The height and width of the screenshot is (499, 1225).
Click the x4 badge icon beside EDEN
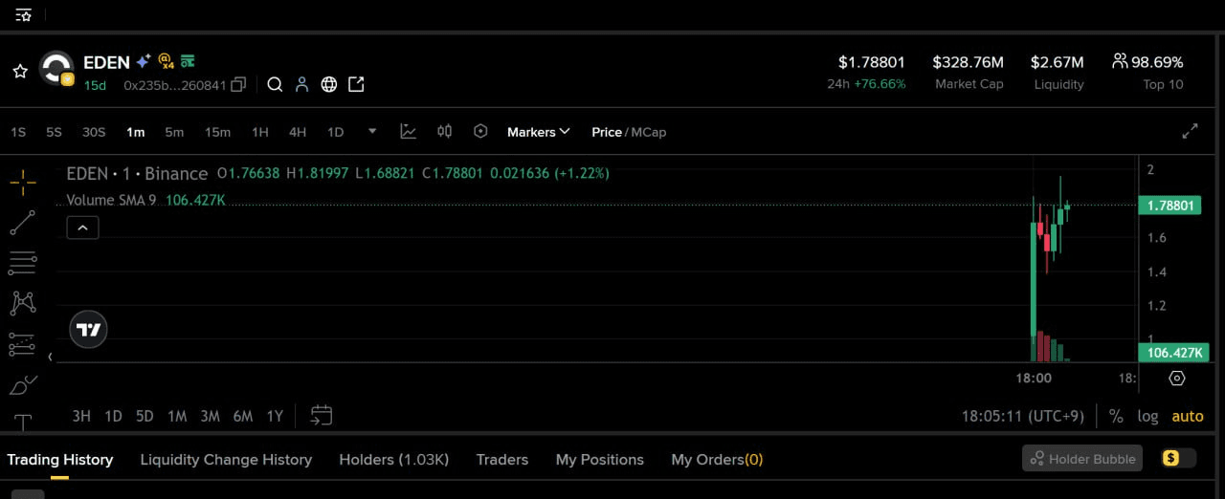coord(166,61)
